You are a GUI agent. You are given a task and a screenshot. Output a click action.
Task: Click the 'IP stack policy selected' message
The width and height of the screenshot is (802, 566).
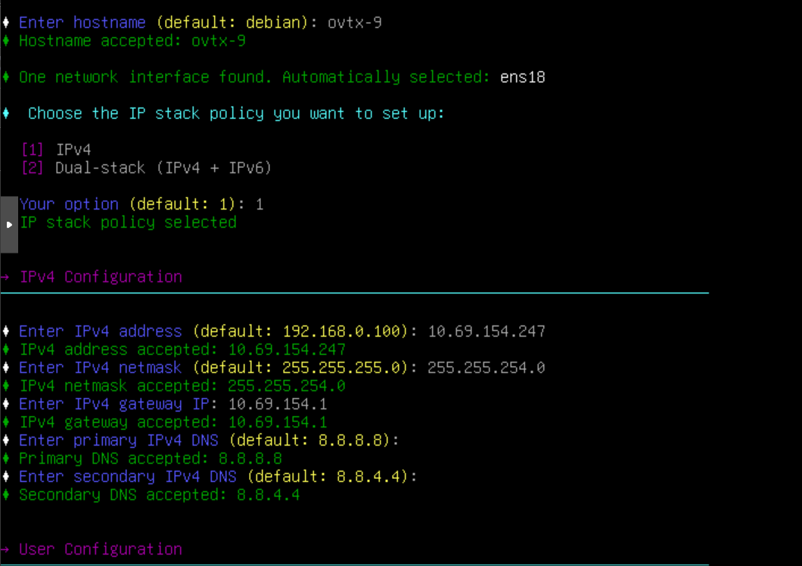[128, 222]
